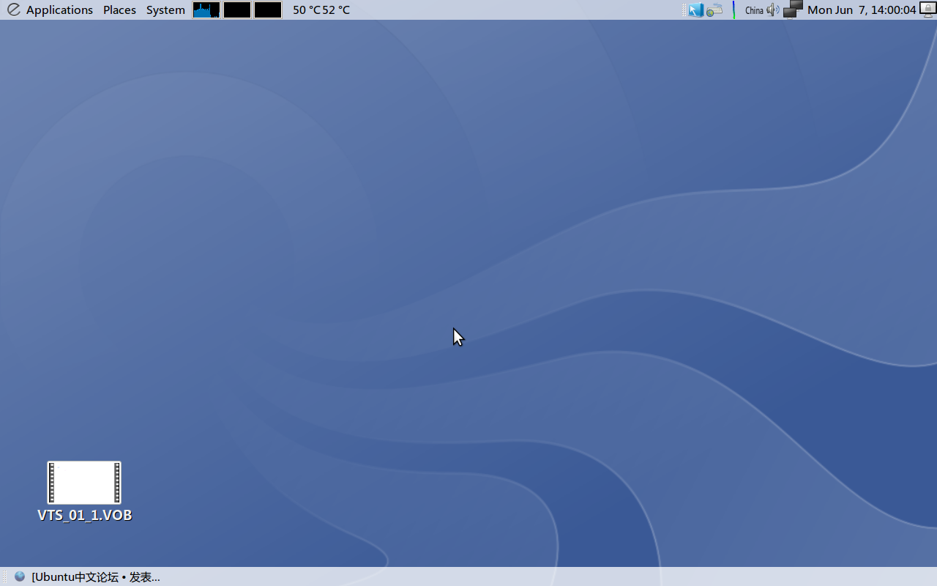Open the Places menu

119,10
